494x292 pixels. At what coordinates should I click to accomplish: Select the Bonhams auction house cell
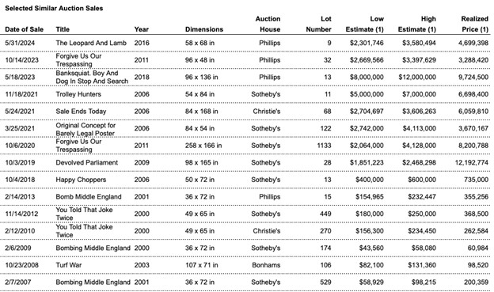(x=266, y=265)
